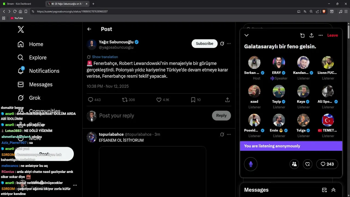Open Space participants list icon
Viewport: 350px width, 197px height.
point(294,164)
